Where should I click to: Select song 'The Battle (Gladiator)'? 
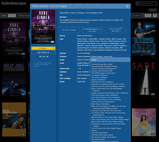[99, 77]
